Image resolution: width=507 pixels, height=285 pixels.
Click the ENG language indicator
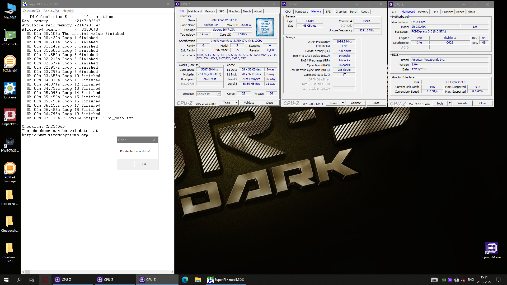click(x=471, y=280)
